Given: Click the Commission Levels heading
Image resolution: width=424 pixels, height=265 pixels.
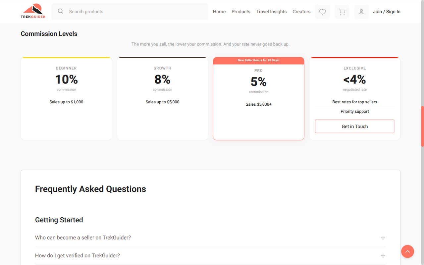Looking at the screenshot, I should click(x=49, y=34).
